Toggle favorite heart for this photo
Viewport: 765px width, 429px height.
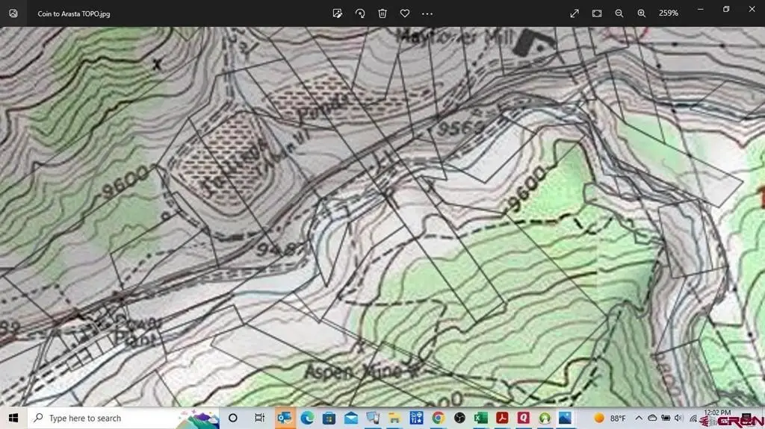click(405, 13)
